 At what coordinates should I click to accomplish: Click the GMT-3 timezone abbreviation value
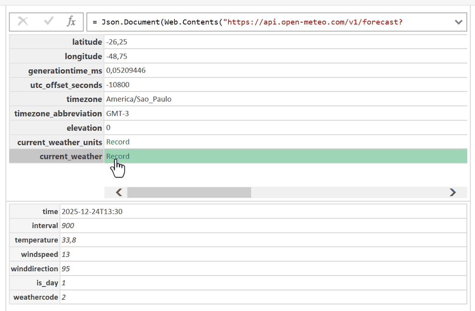tap(118, 114)
